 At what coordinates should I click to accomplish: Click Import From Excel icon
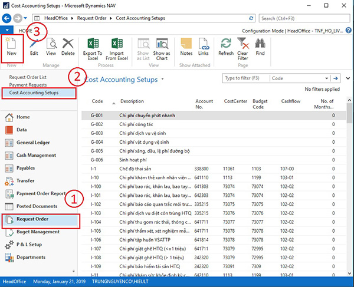(117, 44)
